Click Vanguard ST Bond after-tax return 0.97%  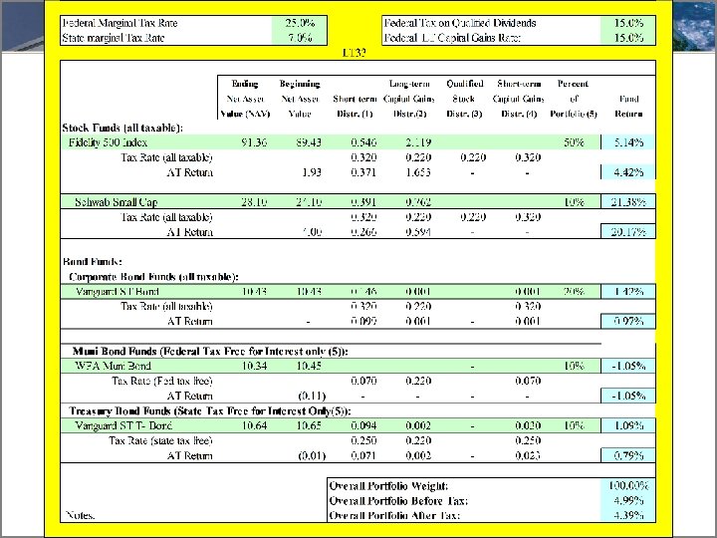pyautogui.click(x=628, y=321)
